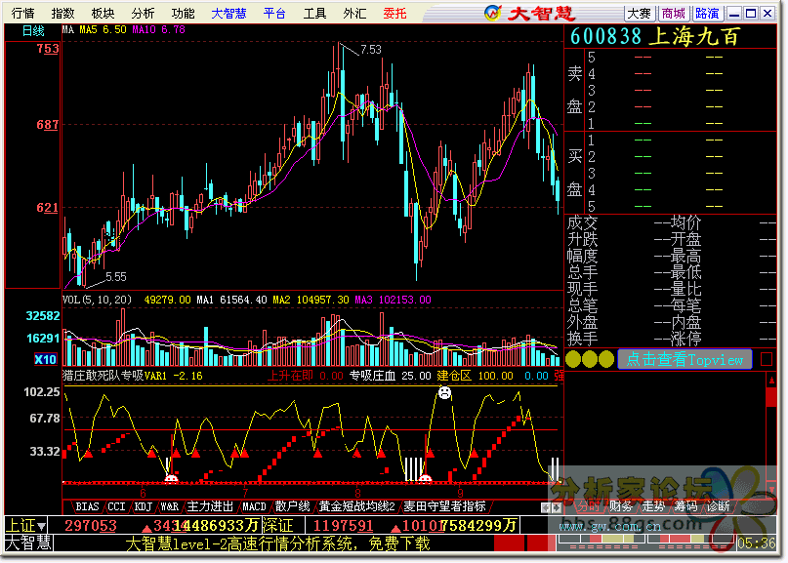Click the scrolling ad 大智慧level-2高速行情分析系统
The image size is (788, 563).
(278, 543)
